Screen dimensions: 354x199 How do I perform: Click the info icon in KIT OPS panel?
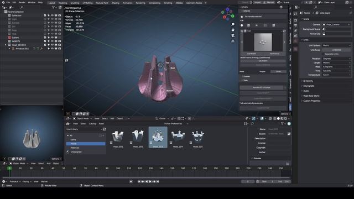(x=242, y=25)
